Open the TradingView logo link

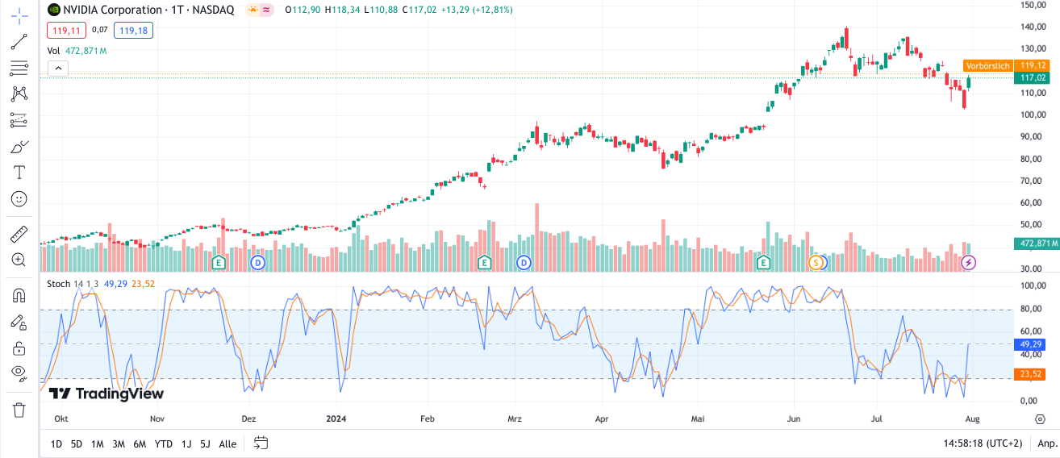click(x=106, y=393)
